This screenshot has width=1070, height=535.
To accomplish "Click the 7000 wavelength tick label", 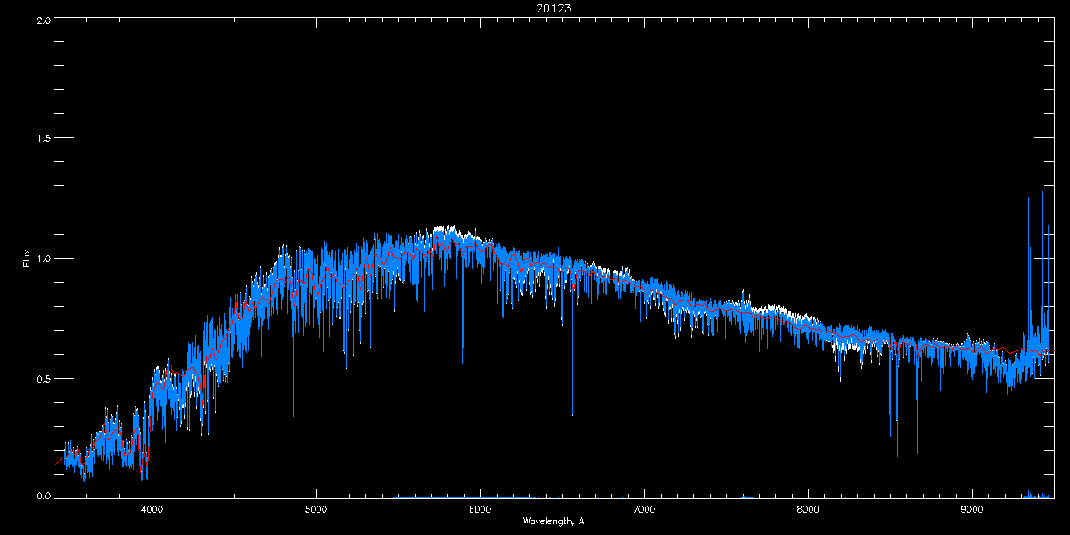I will pyautogui.click(x=644, y=509).
